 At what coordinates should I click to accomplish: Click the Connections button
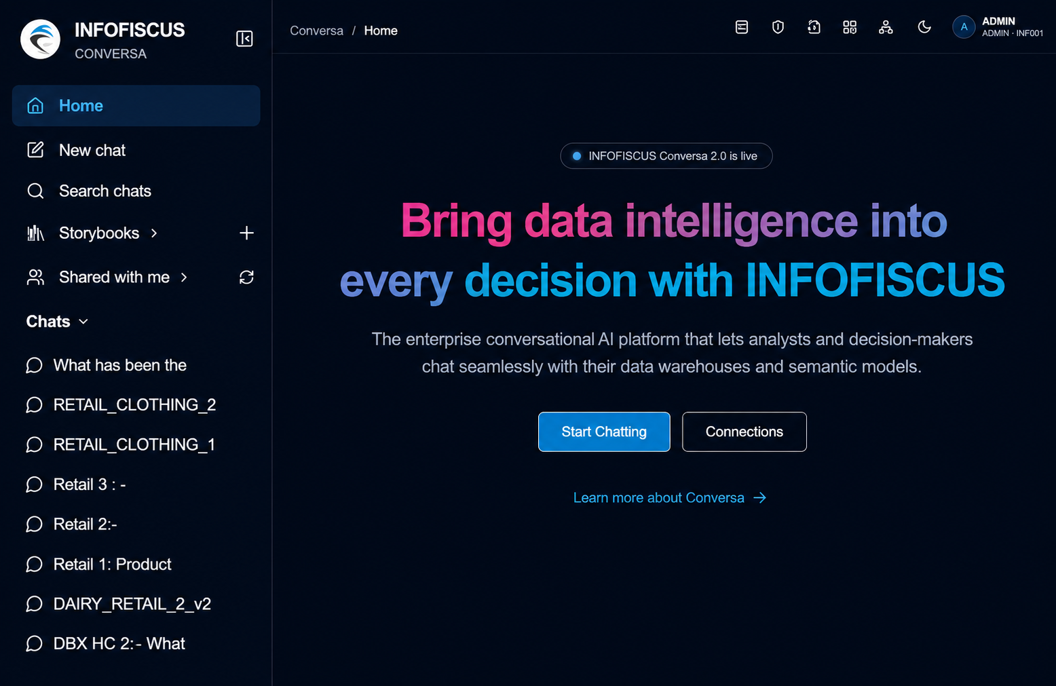pyautogui.click(x=744, y=432)
